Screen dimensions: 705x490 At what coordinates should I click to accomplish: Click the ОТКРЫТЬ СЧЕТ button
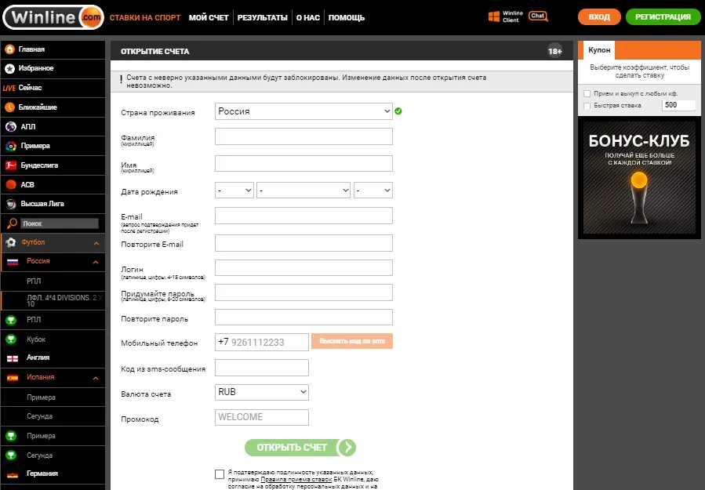(x=300, y=448)
